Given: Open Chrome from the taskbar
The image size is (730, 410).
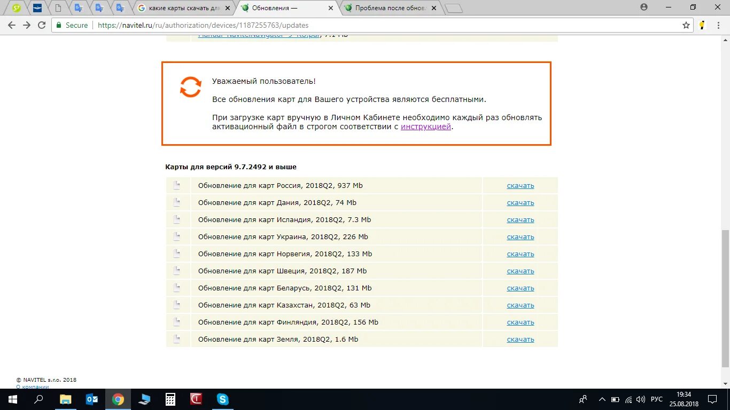Looking at the screenshot, I should tap(118, 399).
